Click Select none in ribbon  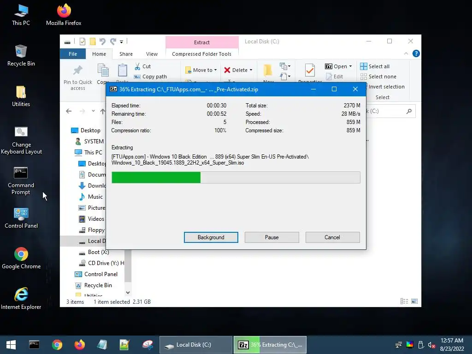(x=378, y=77)
